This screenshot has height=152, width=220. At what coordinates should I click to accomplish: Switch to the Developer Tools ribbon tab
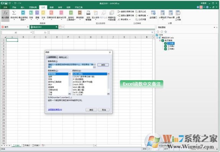click(78, 7)
